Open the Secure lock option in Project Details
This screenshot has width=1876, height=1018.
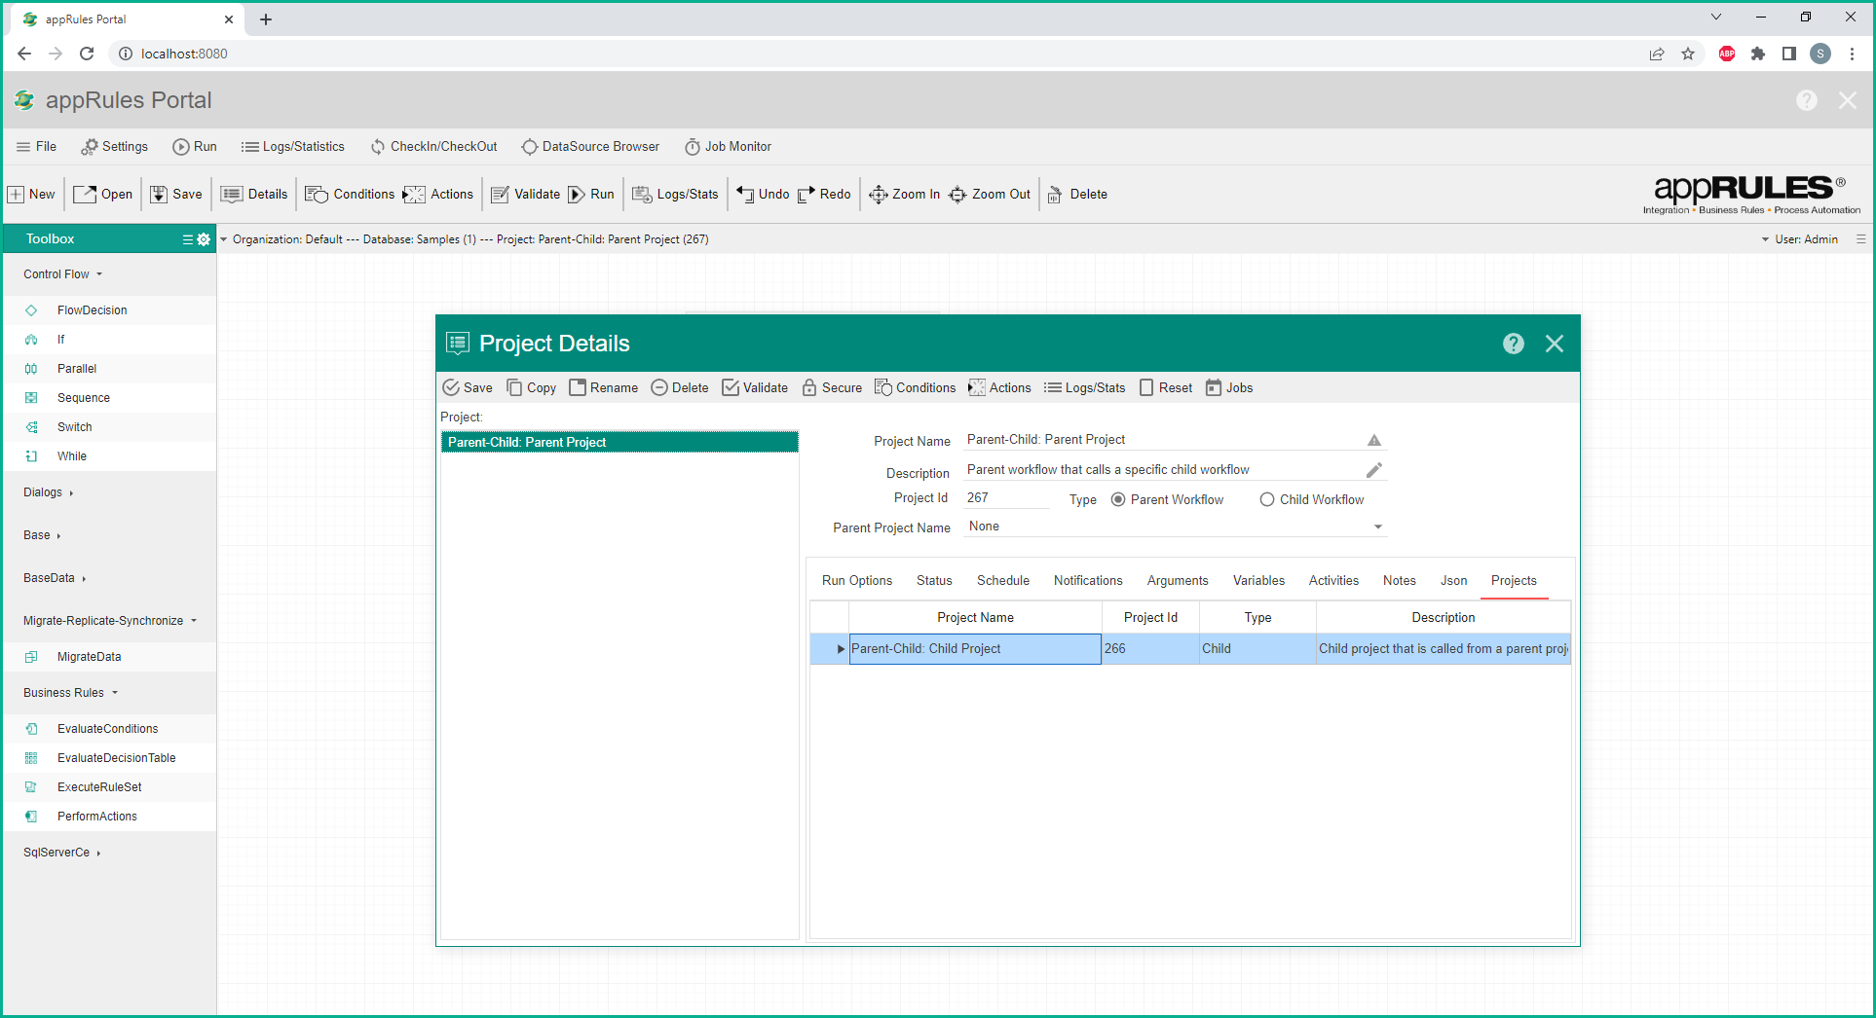click(x=809, y=387)
